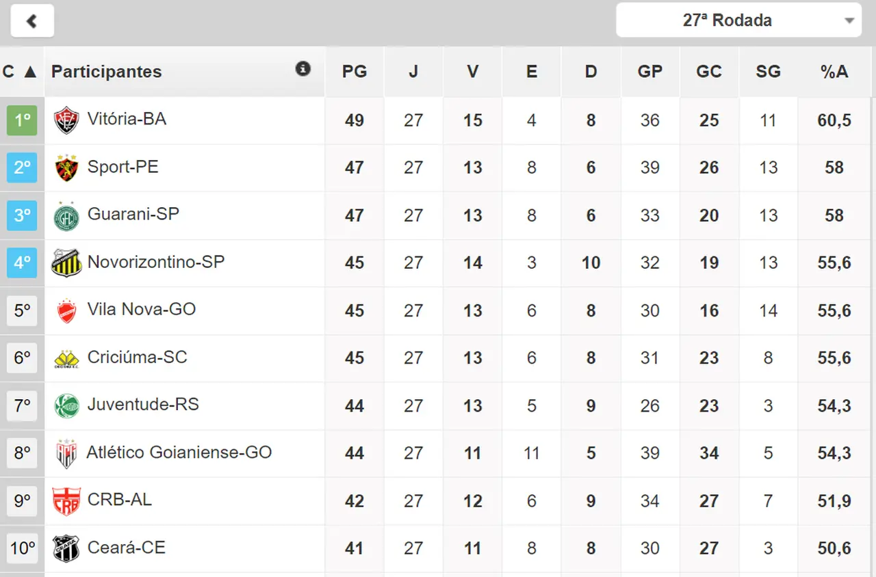
Task: Select the Criciúma-SC team name
Action: tap(137, 358)
